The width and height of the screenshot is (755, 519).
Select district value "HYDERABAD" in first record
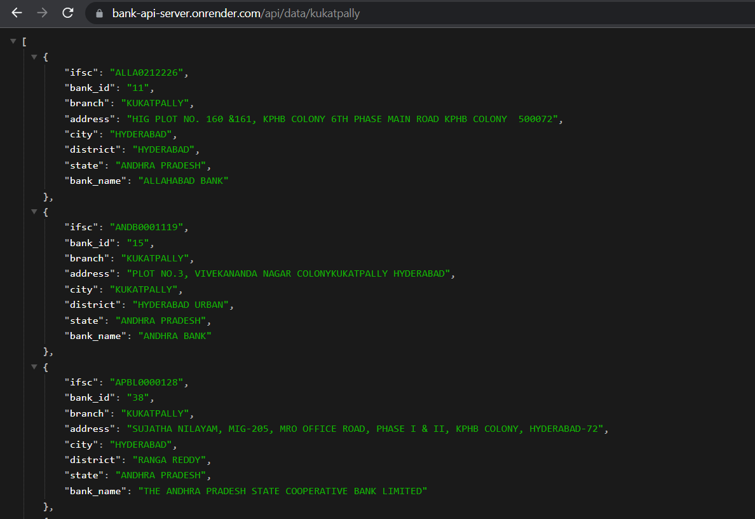pos(163,149)
